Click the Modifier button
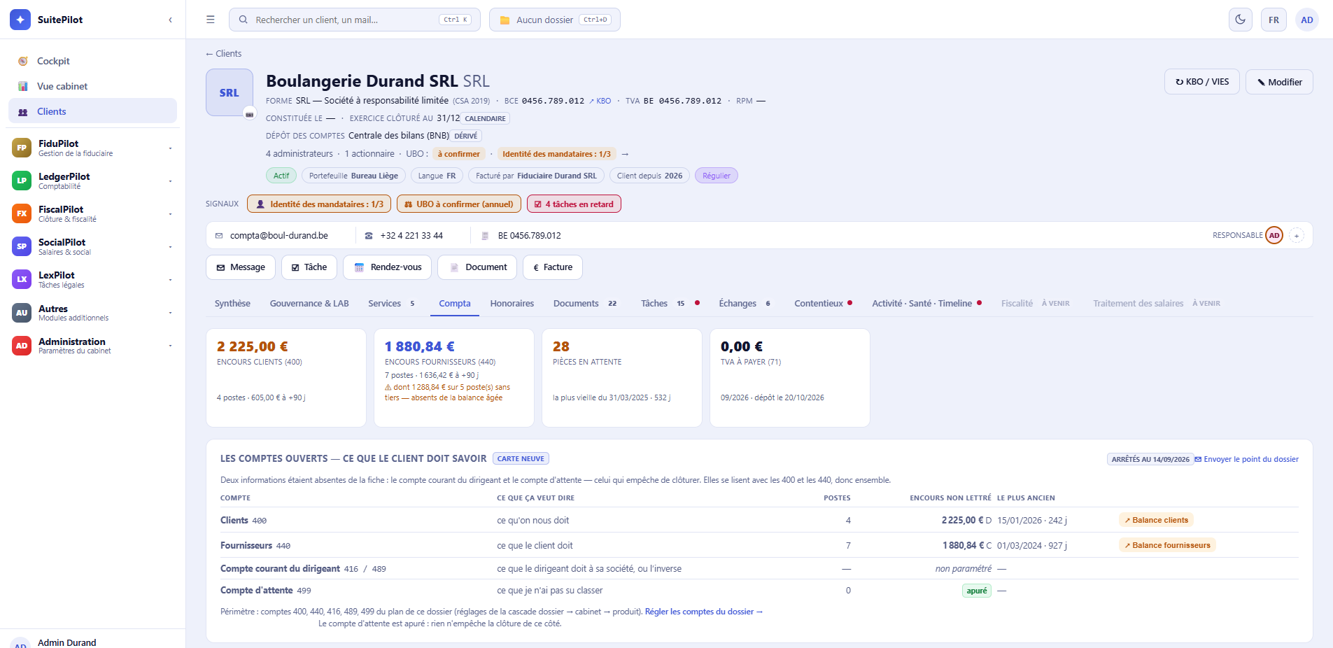Viewport: 1333px width, 648px height. pyautogui.click(x=1279, y=82)
